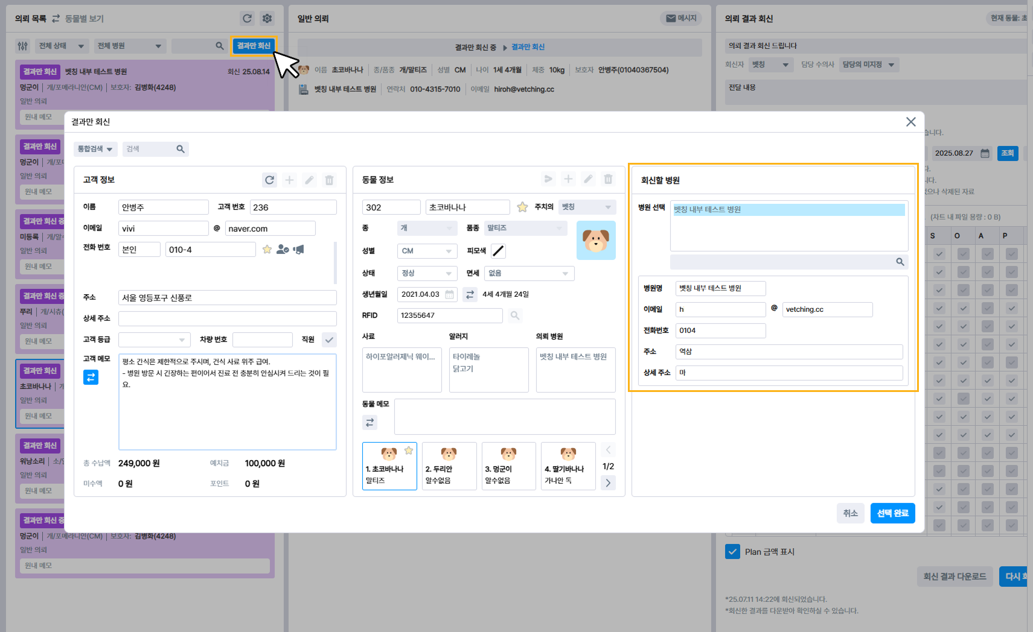Select animal card 2. 두리안
The image size is (1033, 632).
449,466
